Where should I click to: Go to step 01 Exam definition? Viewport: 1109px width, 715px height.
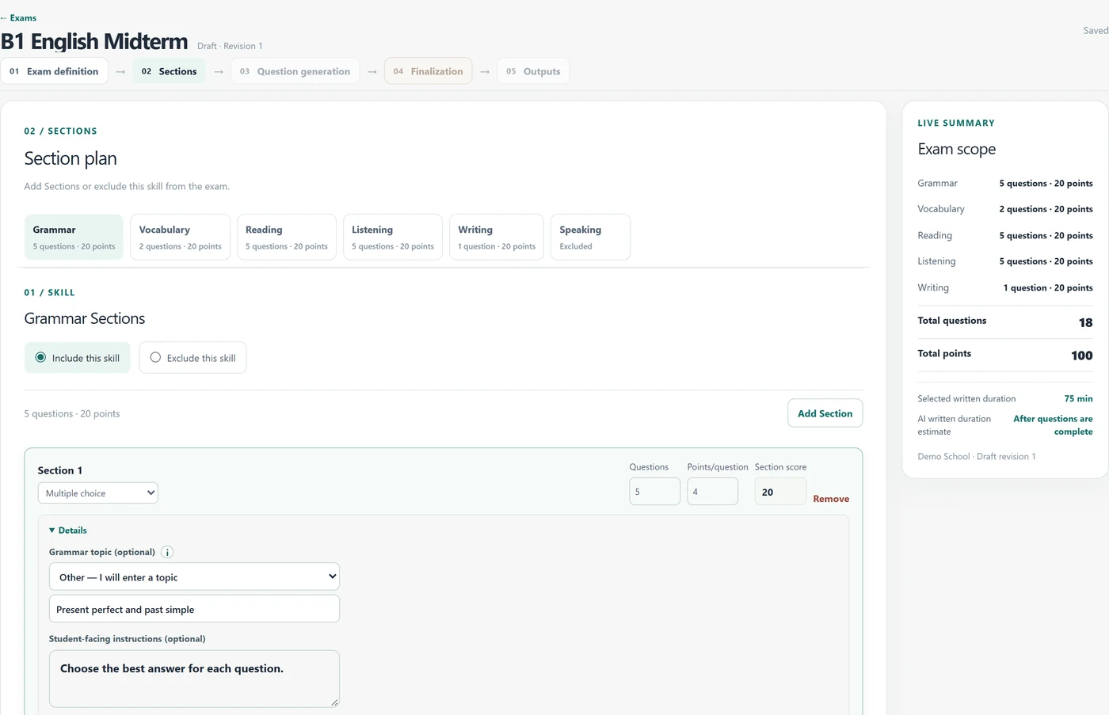pyautogui.click(x=55, y=71)
